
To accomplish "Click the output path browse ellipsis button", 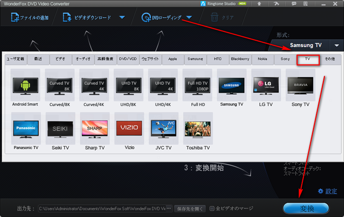I will coord(169,209).
